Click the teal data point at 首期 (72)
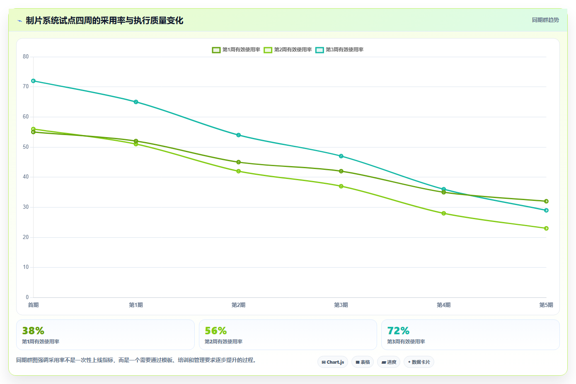 [x=33, y=81]
